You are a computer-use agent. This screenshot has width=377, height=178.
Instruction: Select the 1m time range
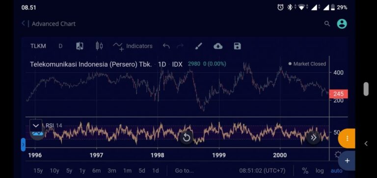[128, 171]
